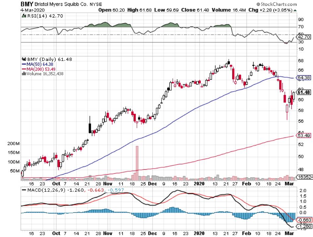This screenshot has height=237, width=313.
Task: Click the 200M volume axis label
Action: 14,144
